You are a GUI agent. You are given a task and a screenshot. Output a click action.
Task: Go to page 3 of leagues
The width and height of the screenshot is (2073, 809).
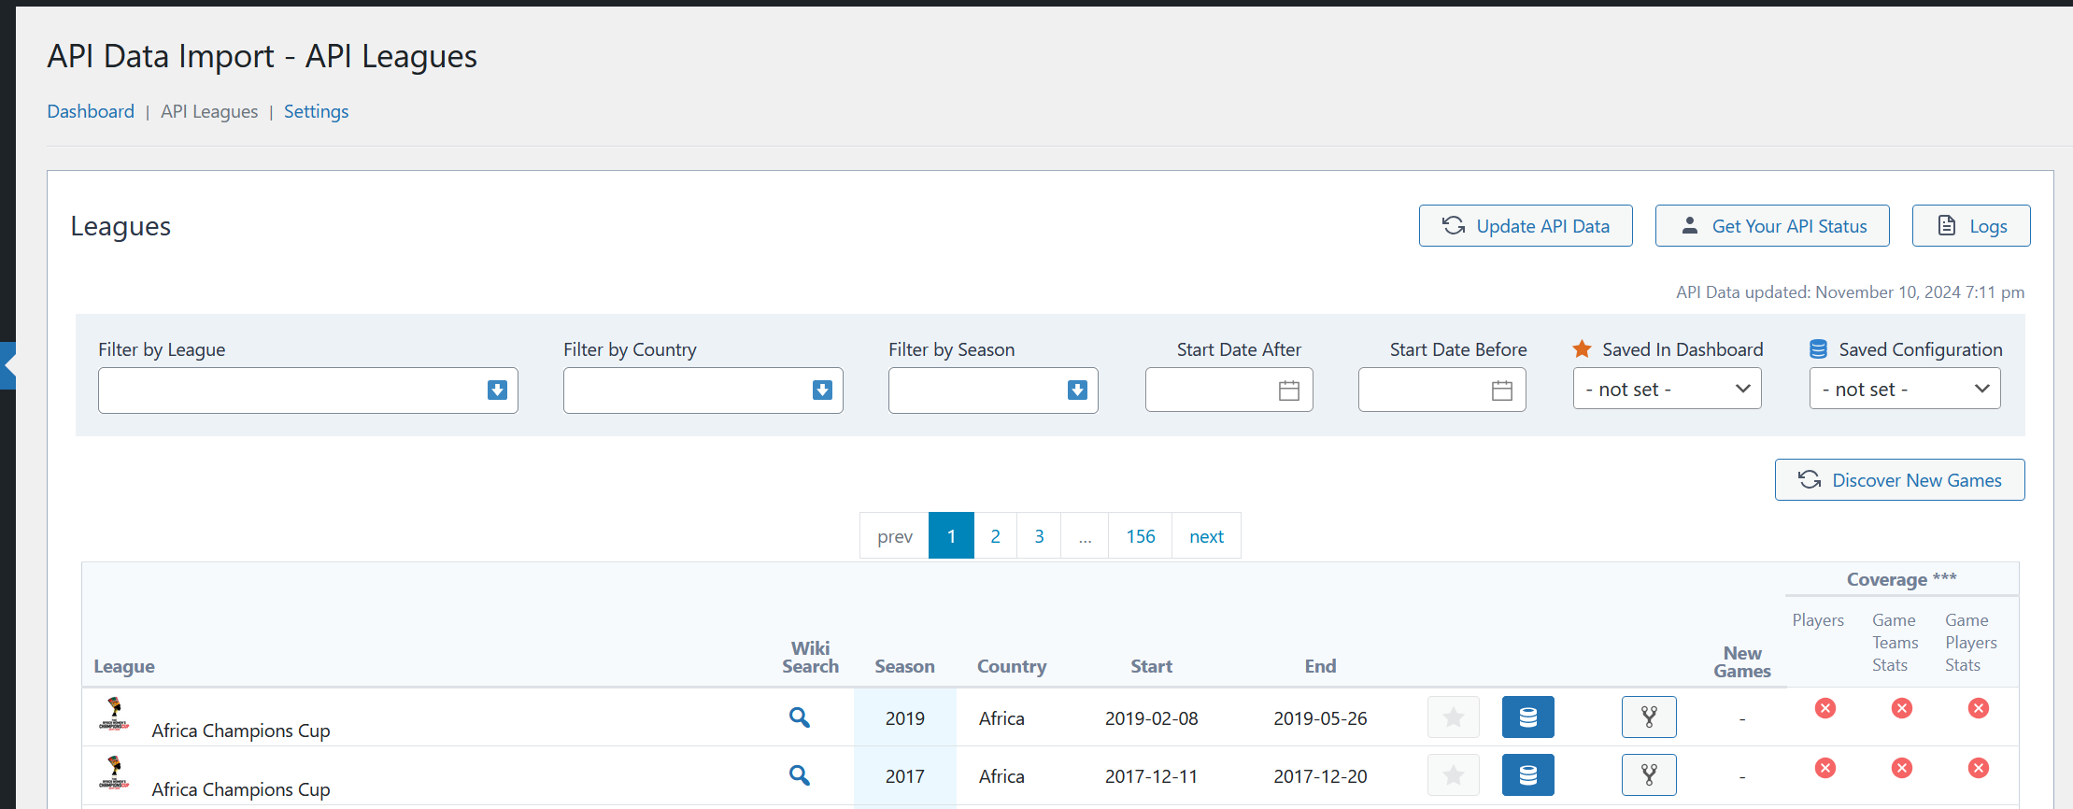click(x=1039, y=536)
